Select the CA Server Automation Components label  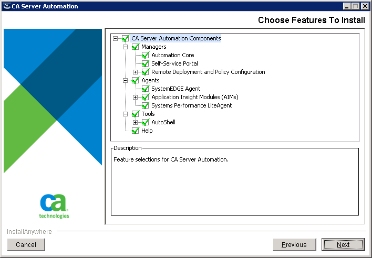(176, 38)
